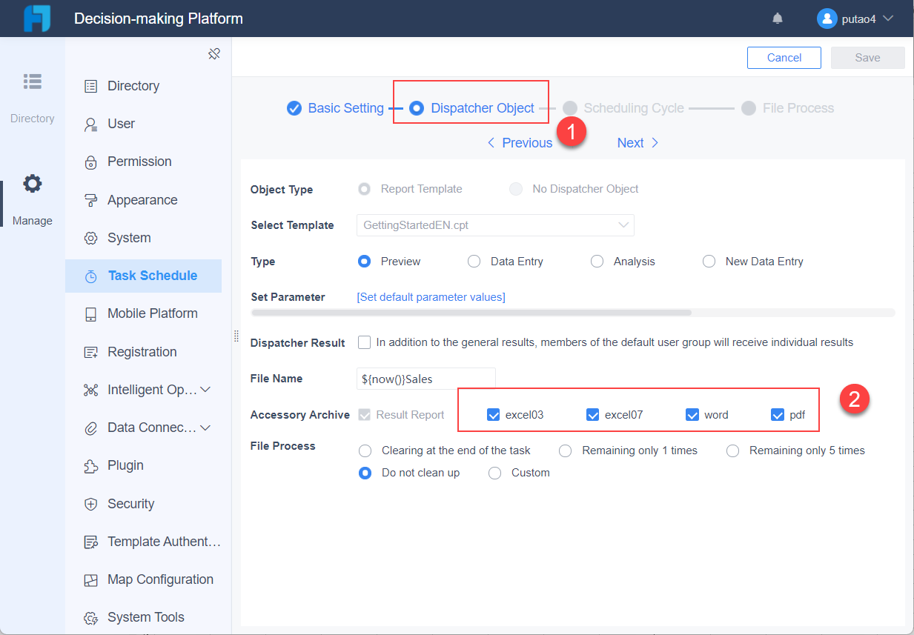The height and width of the screenshot is (635, 914).
Task: Open the Set default parameter values link
Action: [431, 296]
